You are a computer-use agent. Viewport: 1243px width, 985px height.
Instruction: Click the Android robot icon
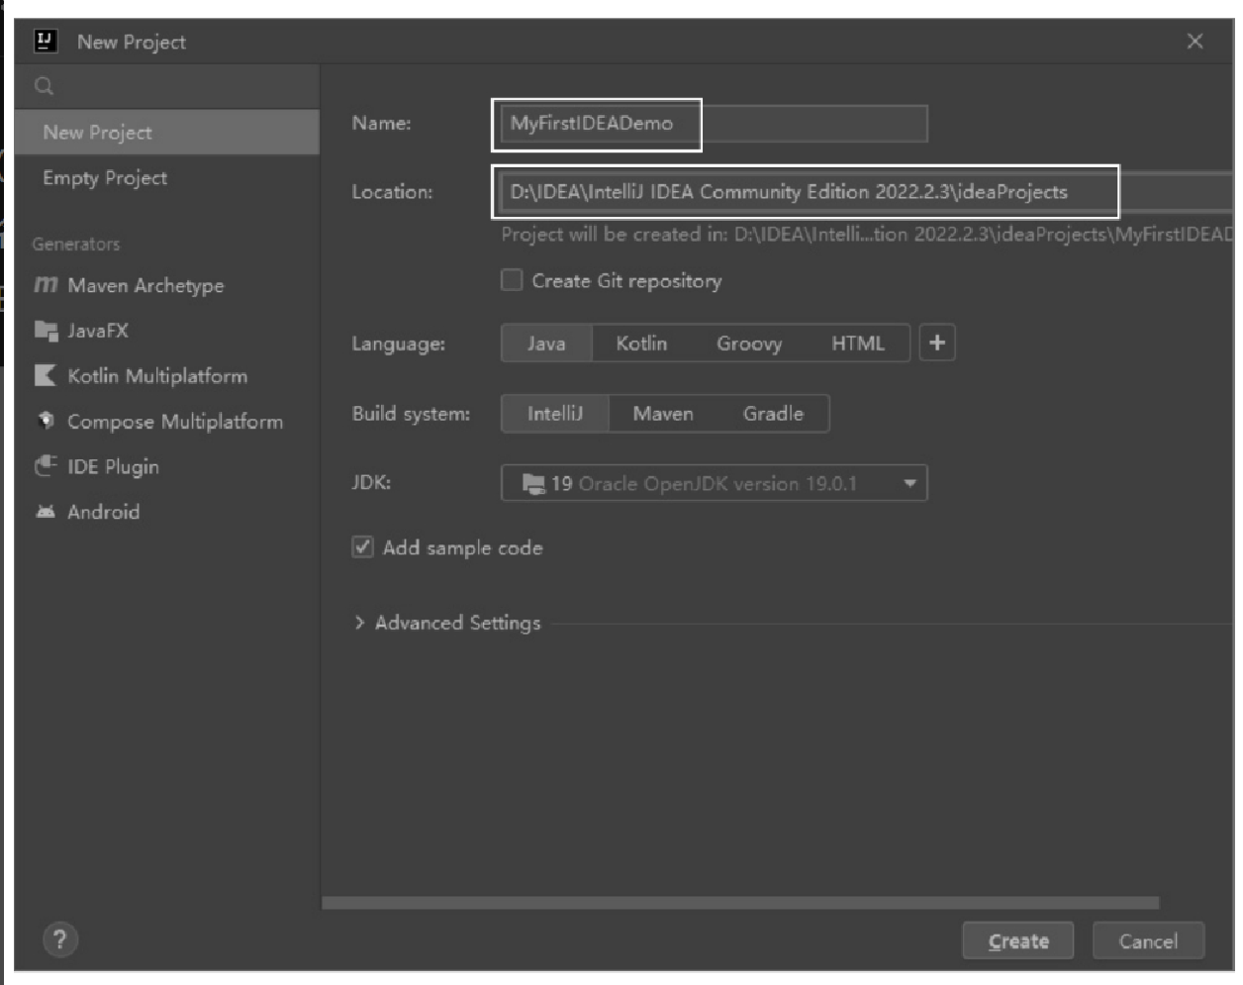click(46, 512)
